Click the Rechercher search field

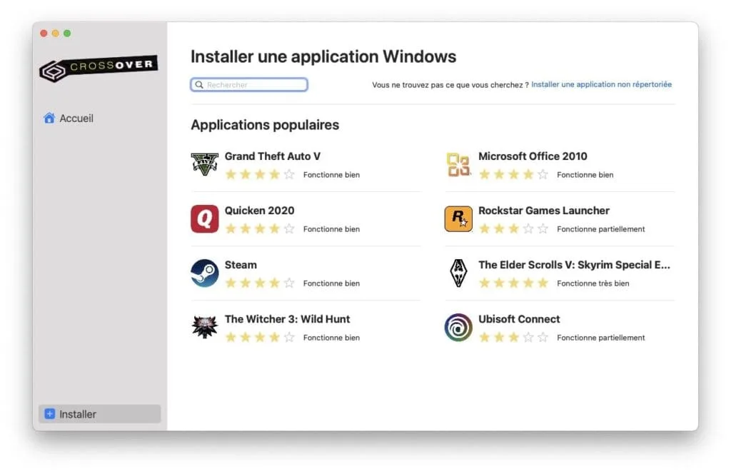249,85
